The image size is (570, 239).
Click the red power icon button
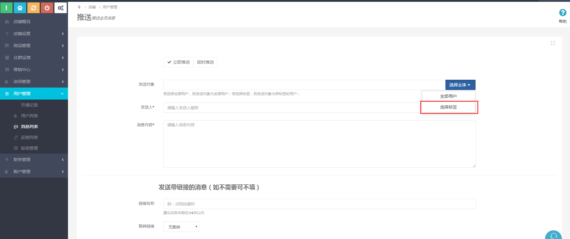tap(47, 8)
